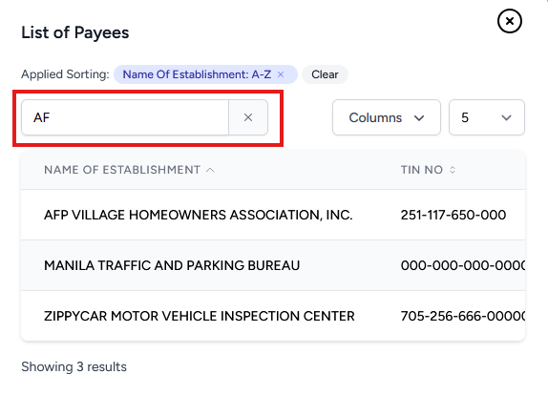Click the Clear sorting button

325,74
